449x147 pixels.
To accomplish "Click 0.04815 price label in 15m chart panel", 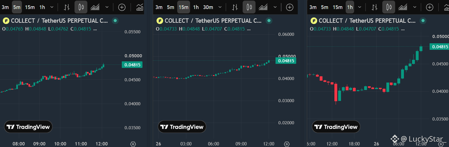I will [286, 61].
